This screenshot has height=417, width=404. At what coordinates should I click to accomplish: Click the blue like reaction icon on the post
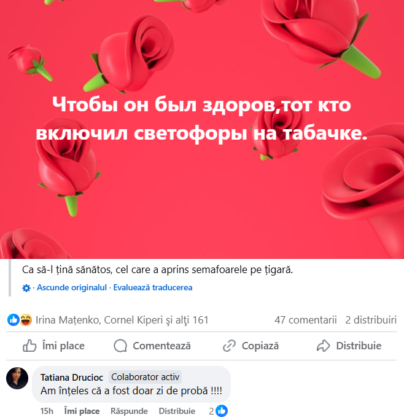pos(14,320)
